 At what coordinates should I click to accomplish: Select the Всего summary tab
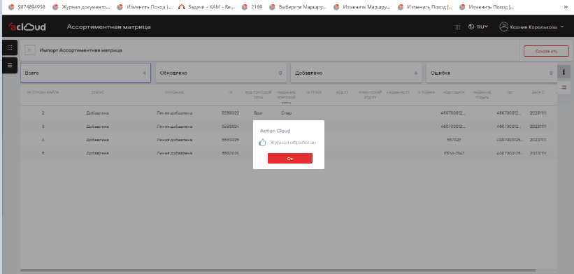pos(85,73)
